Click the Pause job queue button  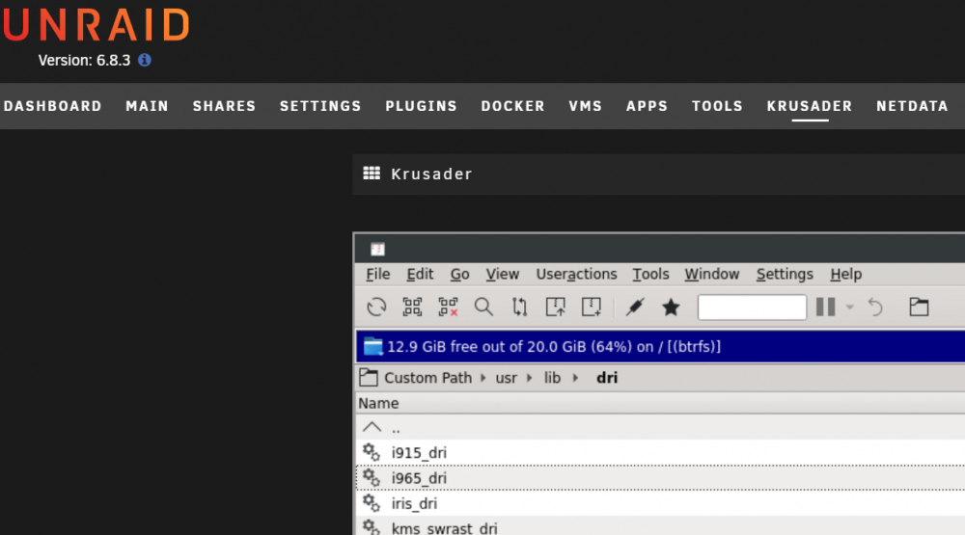(x=825, y=307)
